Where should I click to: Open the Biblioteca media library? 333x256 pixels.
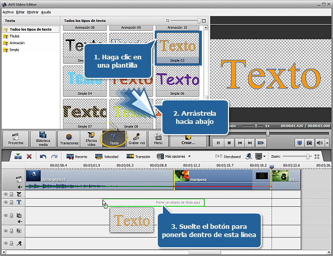coord(43,139)
